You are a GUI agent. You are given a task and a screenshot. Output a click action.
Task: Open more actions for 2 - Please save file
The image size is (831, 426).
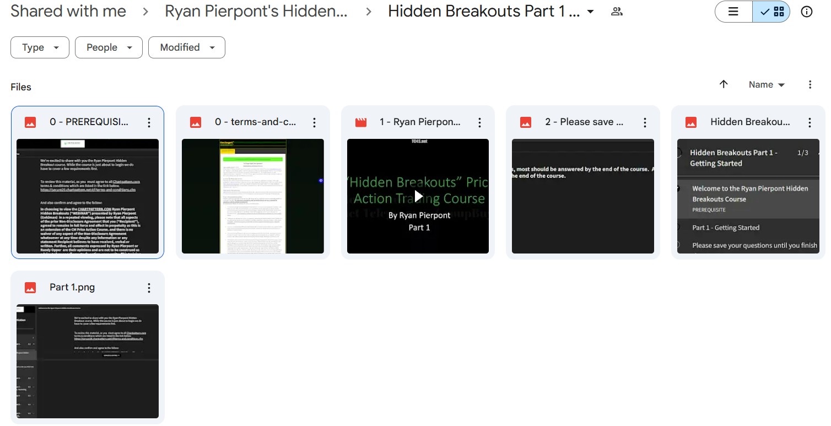pos(644,122)
